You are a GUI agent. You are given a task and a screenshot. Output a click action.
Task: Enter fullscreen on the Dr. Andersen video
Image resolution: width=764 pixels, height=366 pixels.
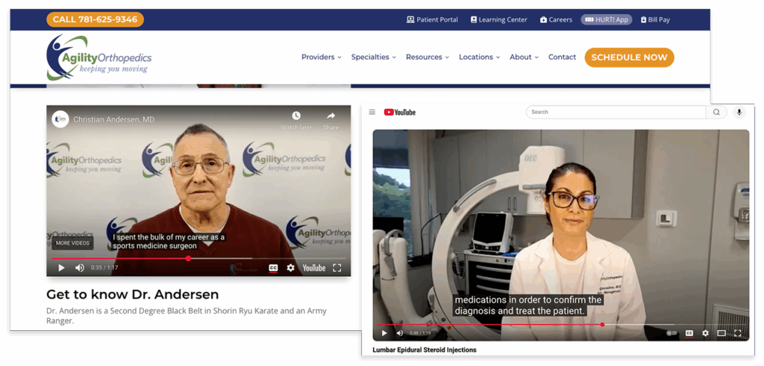tap(337, 268)
